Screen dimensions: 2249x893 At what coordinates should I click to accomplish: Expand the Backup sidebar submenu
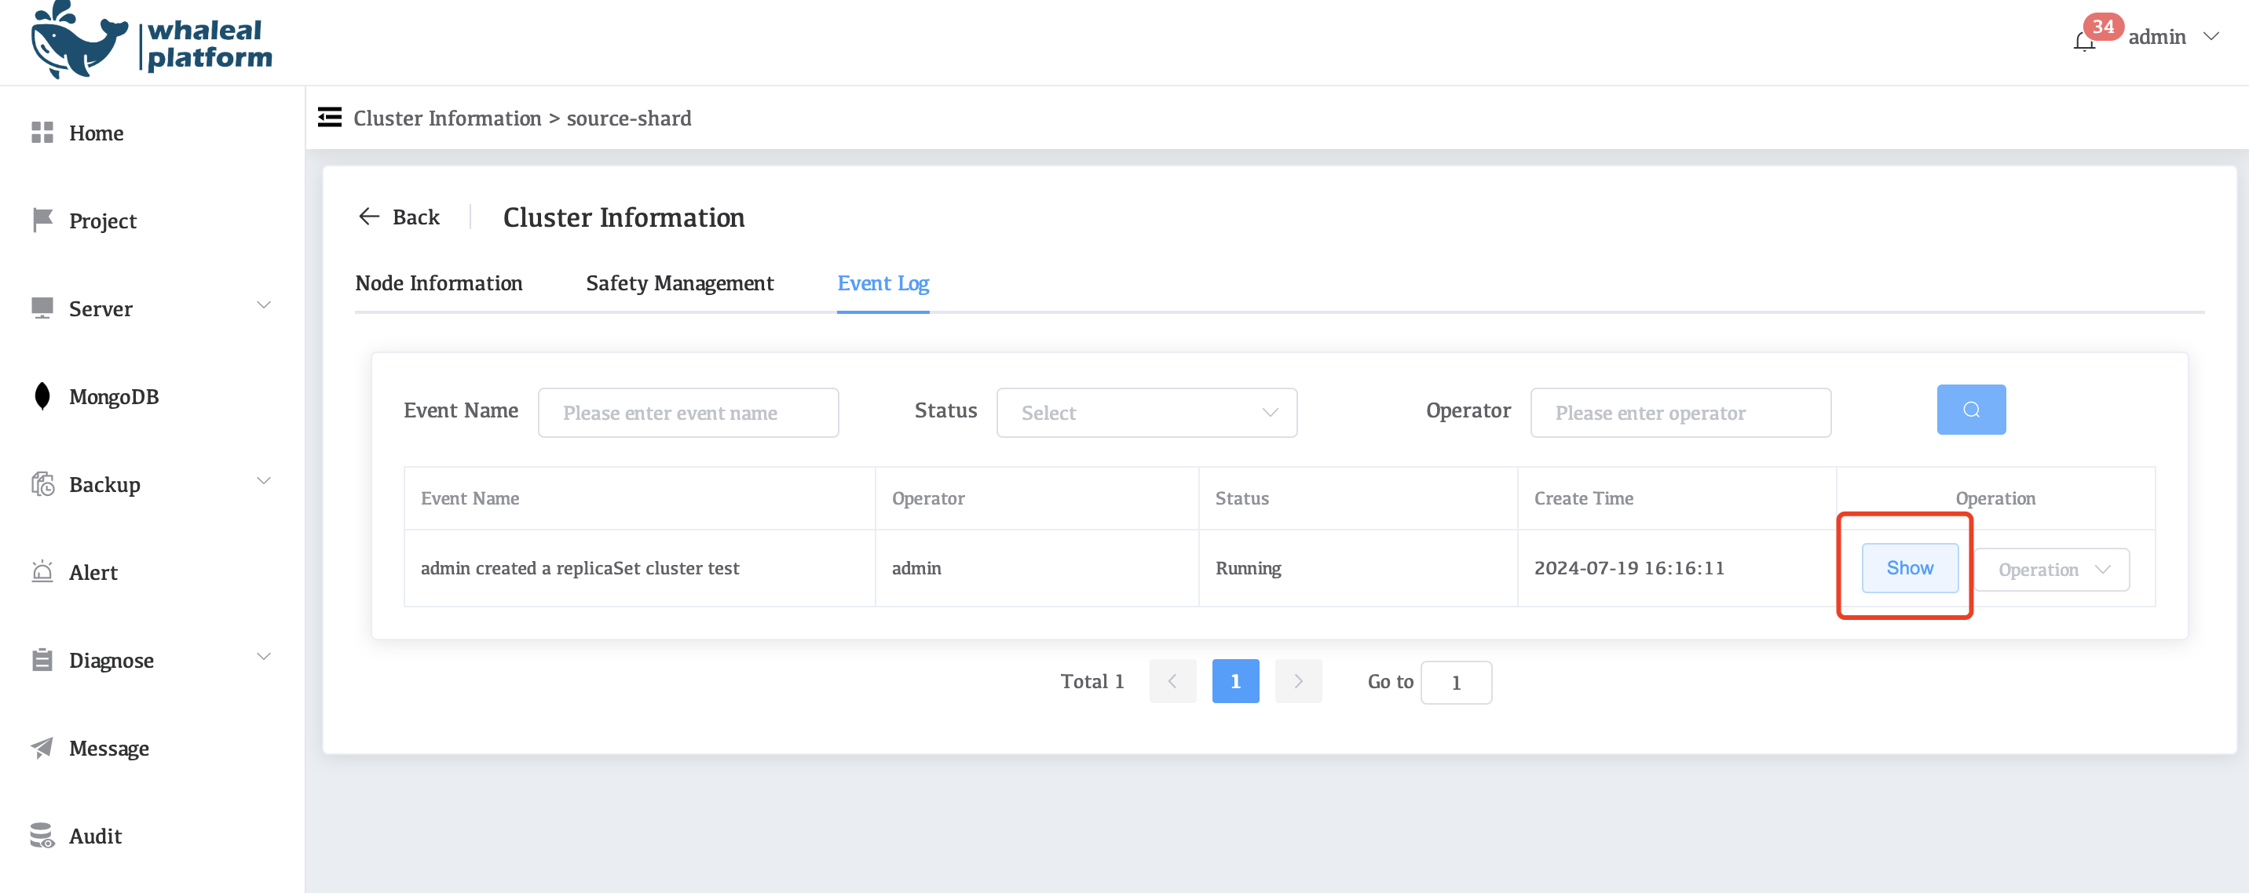point(263,483)
